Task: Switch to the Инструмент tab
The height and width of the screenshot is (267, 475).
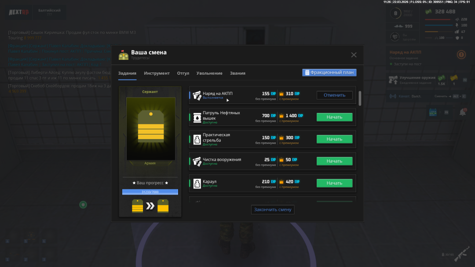Action: 157,73
